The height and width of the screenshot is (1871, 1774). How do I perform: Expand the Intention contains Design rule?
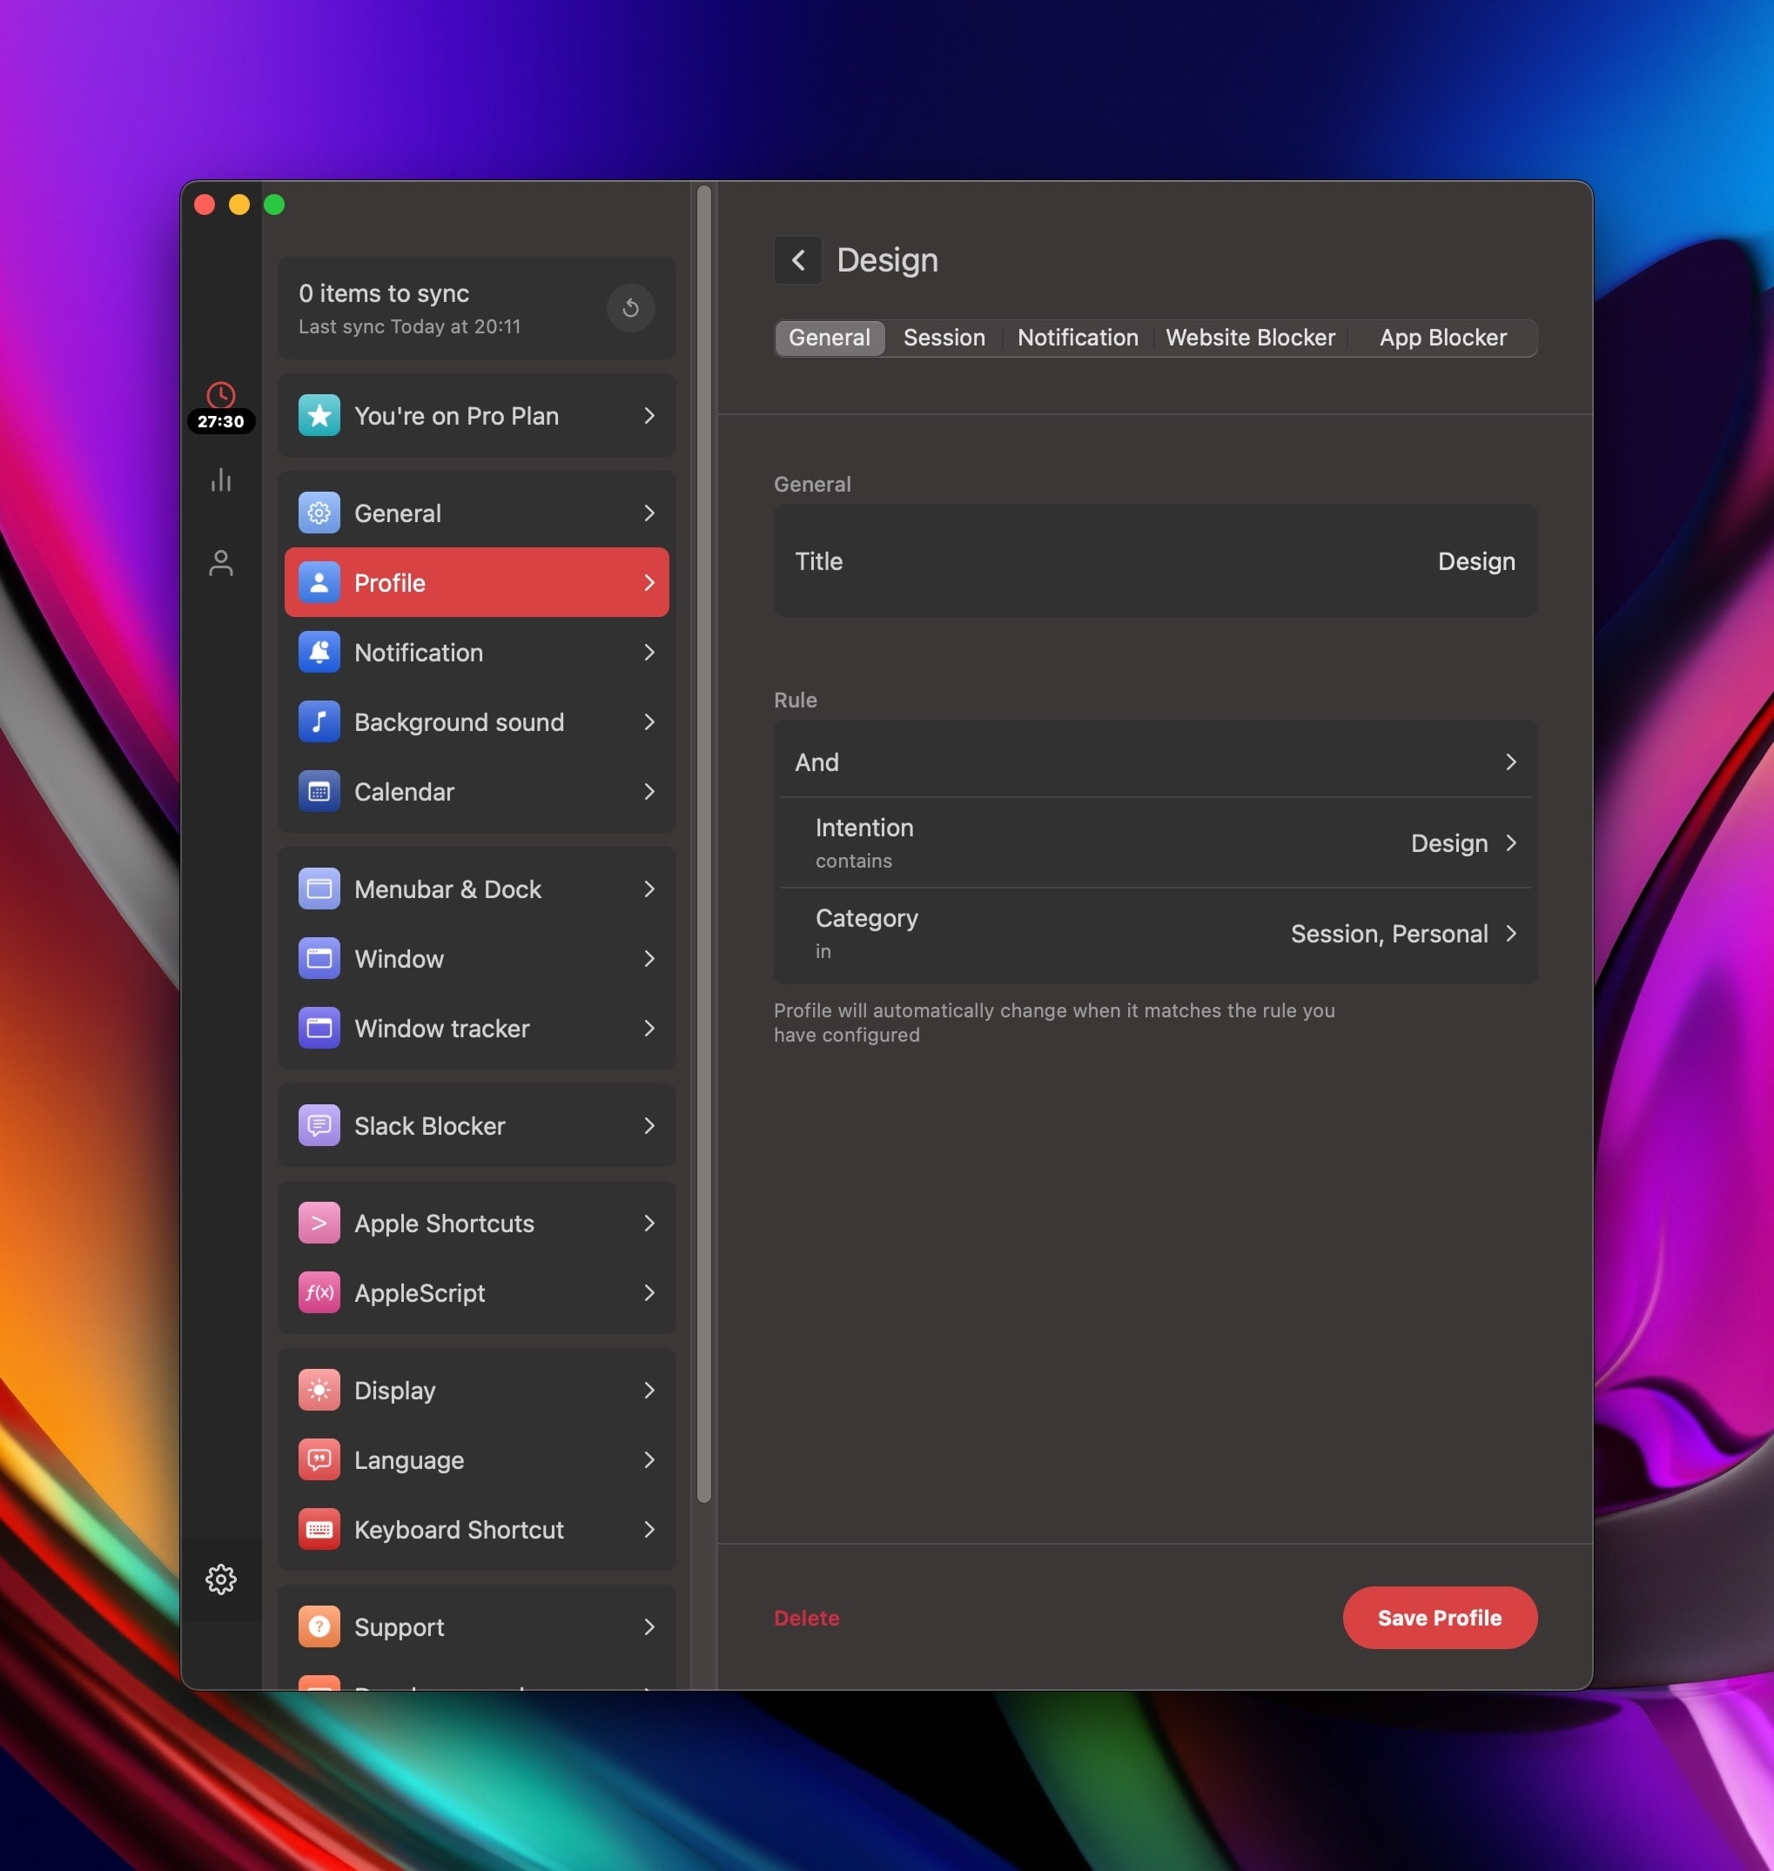point(1154,842)
